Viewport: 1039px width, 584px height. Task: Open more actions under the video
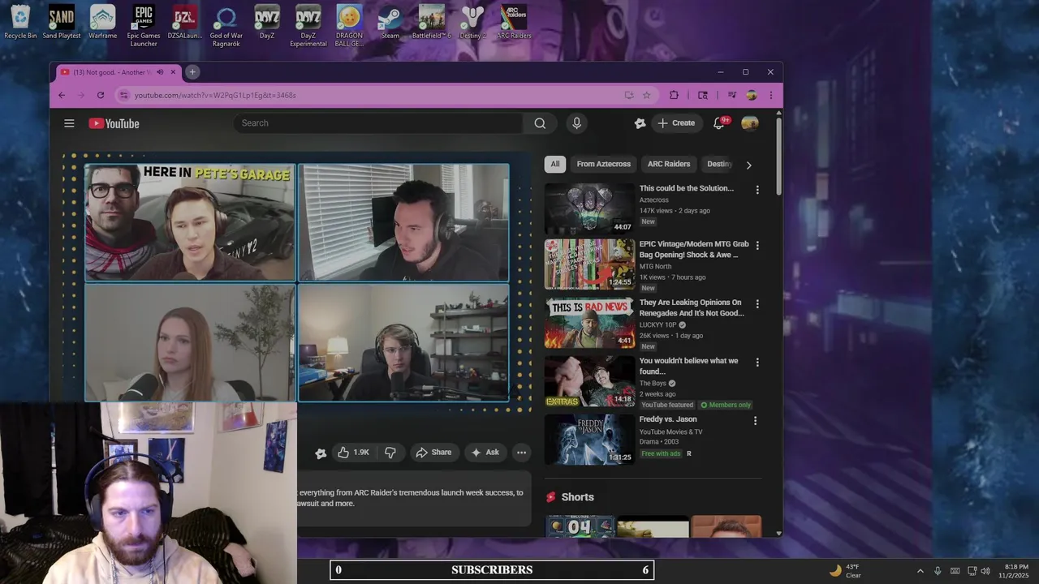522,453
